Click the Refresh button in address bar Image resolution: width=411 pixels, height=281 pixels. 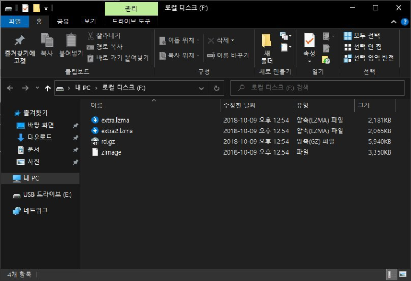216,88
